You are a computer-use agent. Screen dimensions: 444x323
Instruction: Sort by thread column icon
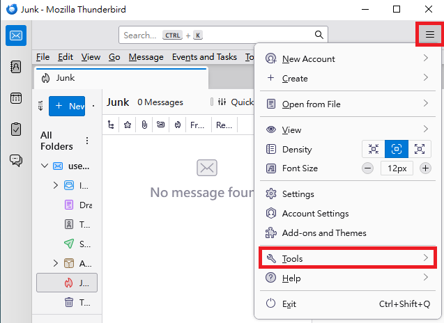[111, 125]
